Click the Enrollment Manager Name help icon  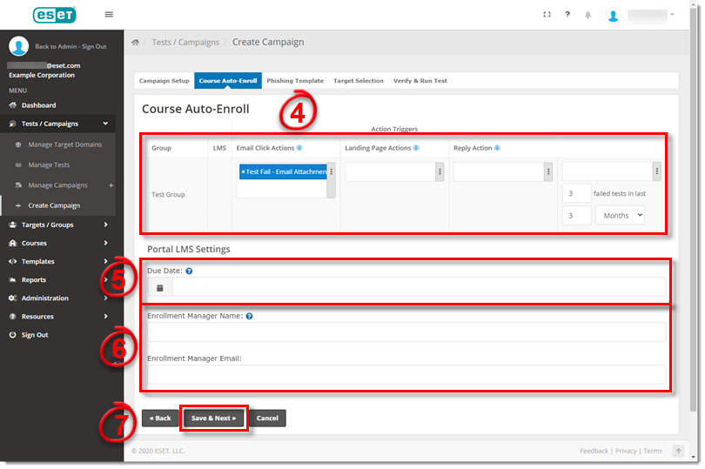tap(249, 316)
